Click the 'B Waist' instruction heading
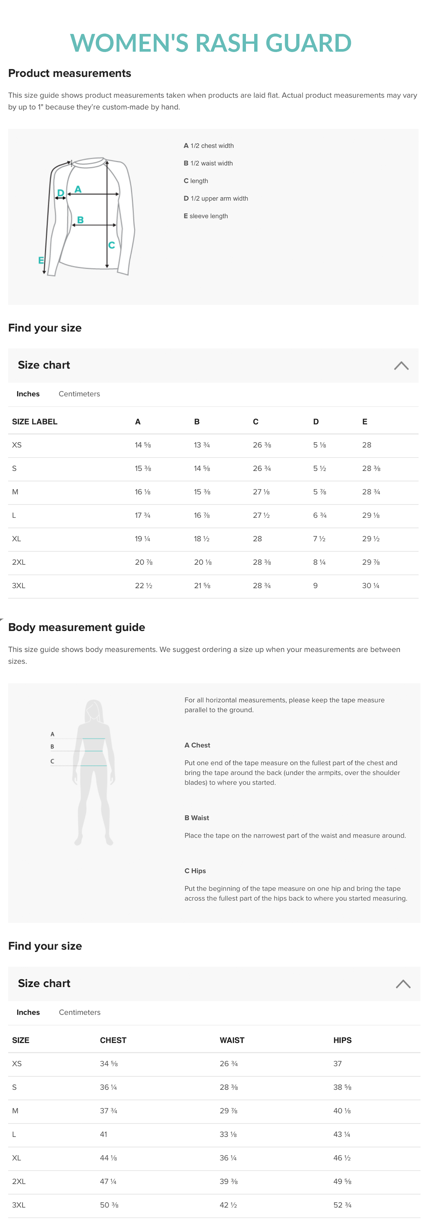The image size is (428, 1220). tap(197, 817)
